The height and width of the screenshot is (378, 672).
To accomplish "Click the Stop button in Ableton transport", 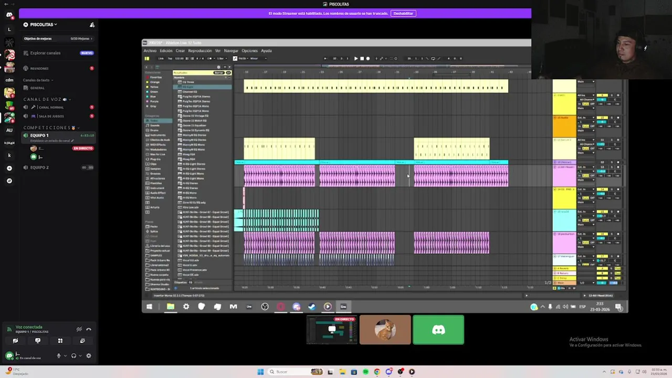I will [362, 58].
